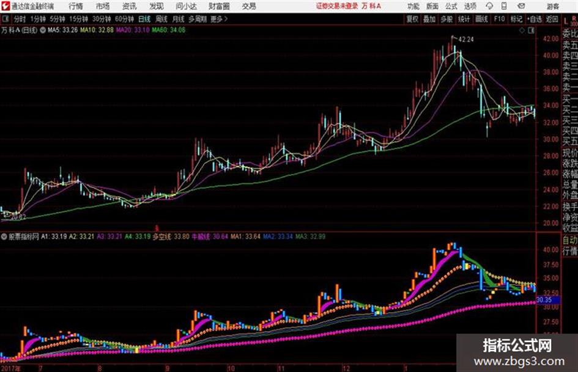Click the 万科A (日线) chart title
The image size is (578, 372).
coord(19,30)
